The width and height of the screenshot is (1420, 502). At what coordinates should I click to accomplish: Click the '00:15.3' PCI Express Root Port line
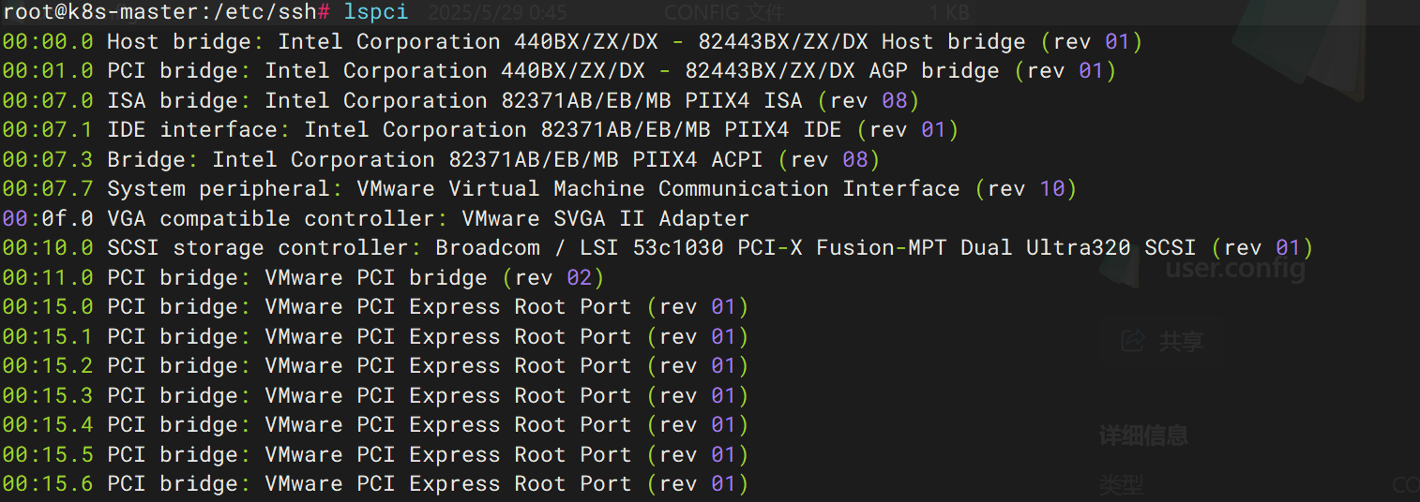point(375,395)
